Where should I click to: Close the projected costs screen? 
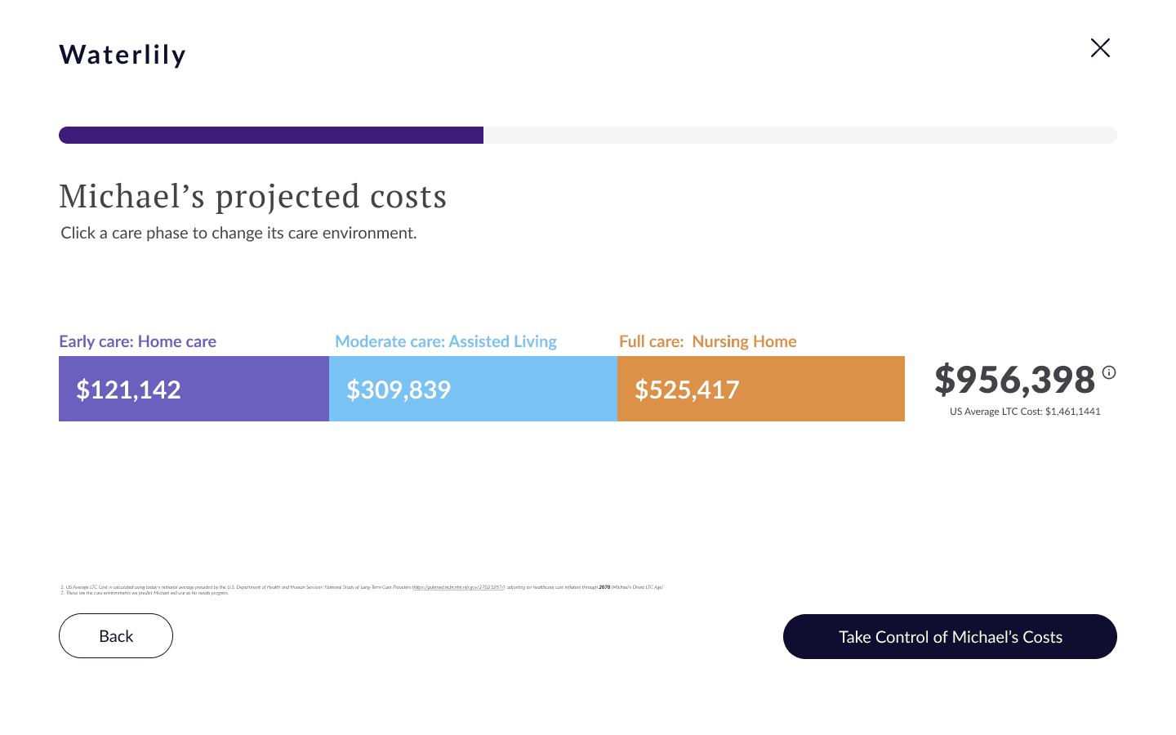click(x=1100, y=48)
